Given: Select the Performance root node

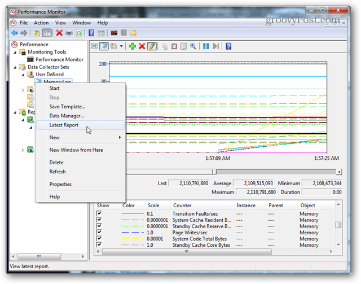Looking at the screenshot, I should (34, 44).
